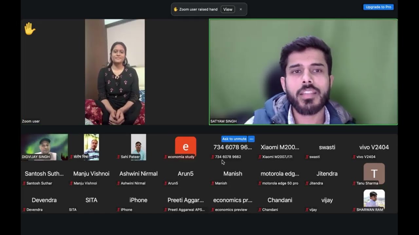Select large Devendra participant name
Viewport: 419px width, 235px height.
[44, 200]
